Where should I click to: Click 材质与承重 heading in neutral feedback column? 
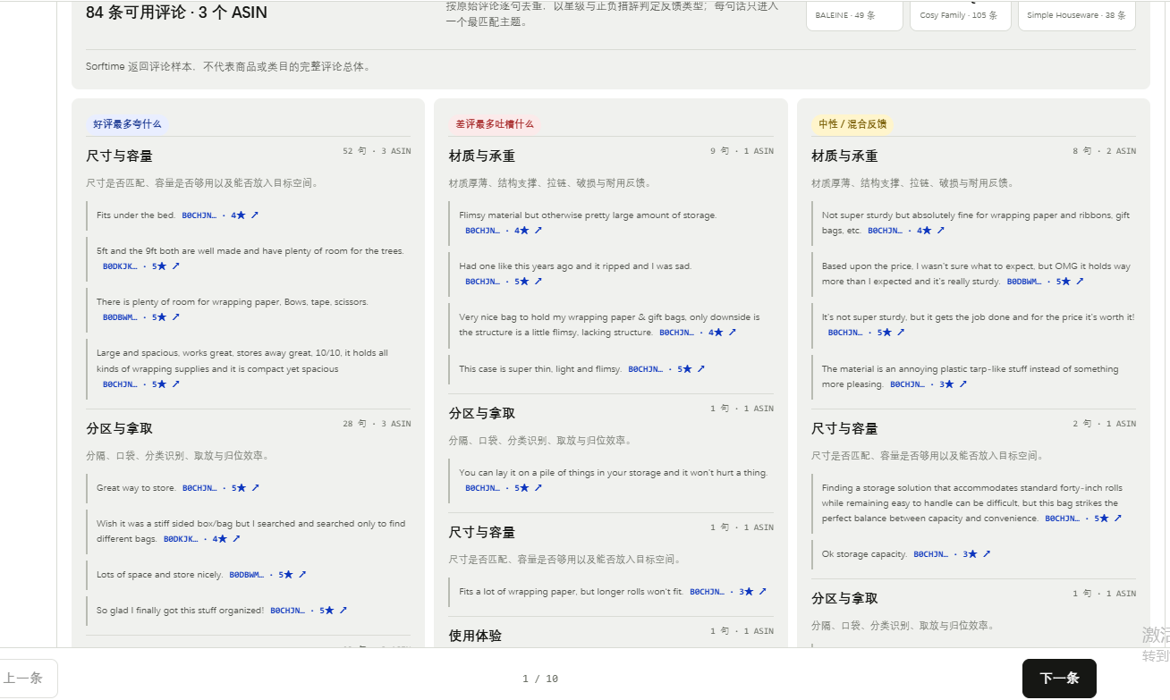pos(844,156)
